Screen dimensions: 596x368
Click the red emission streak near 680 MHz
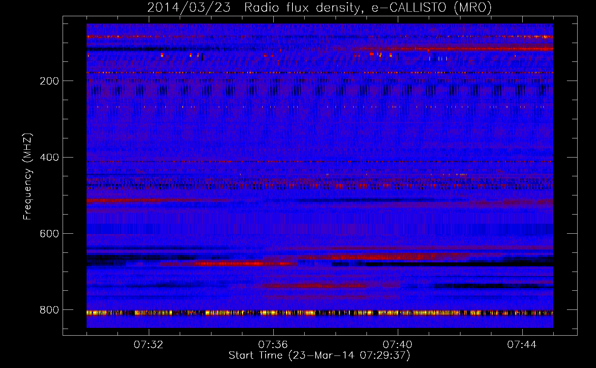[x=228, y=264]
